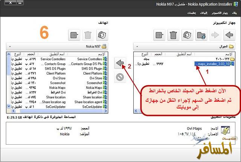Select Share location row
241x162 pixels.
point(57,97)
